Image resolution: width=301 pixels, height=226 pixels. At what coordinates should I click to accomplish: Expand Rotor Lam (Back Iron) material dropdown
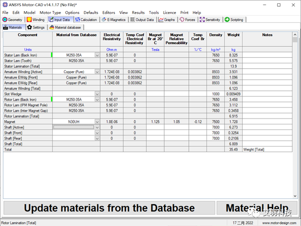click(97, 100)
